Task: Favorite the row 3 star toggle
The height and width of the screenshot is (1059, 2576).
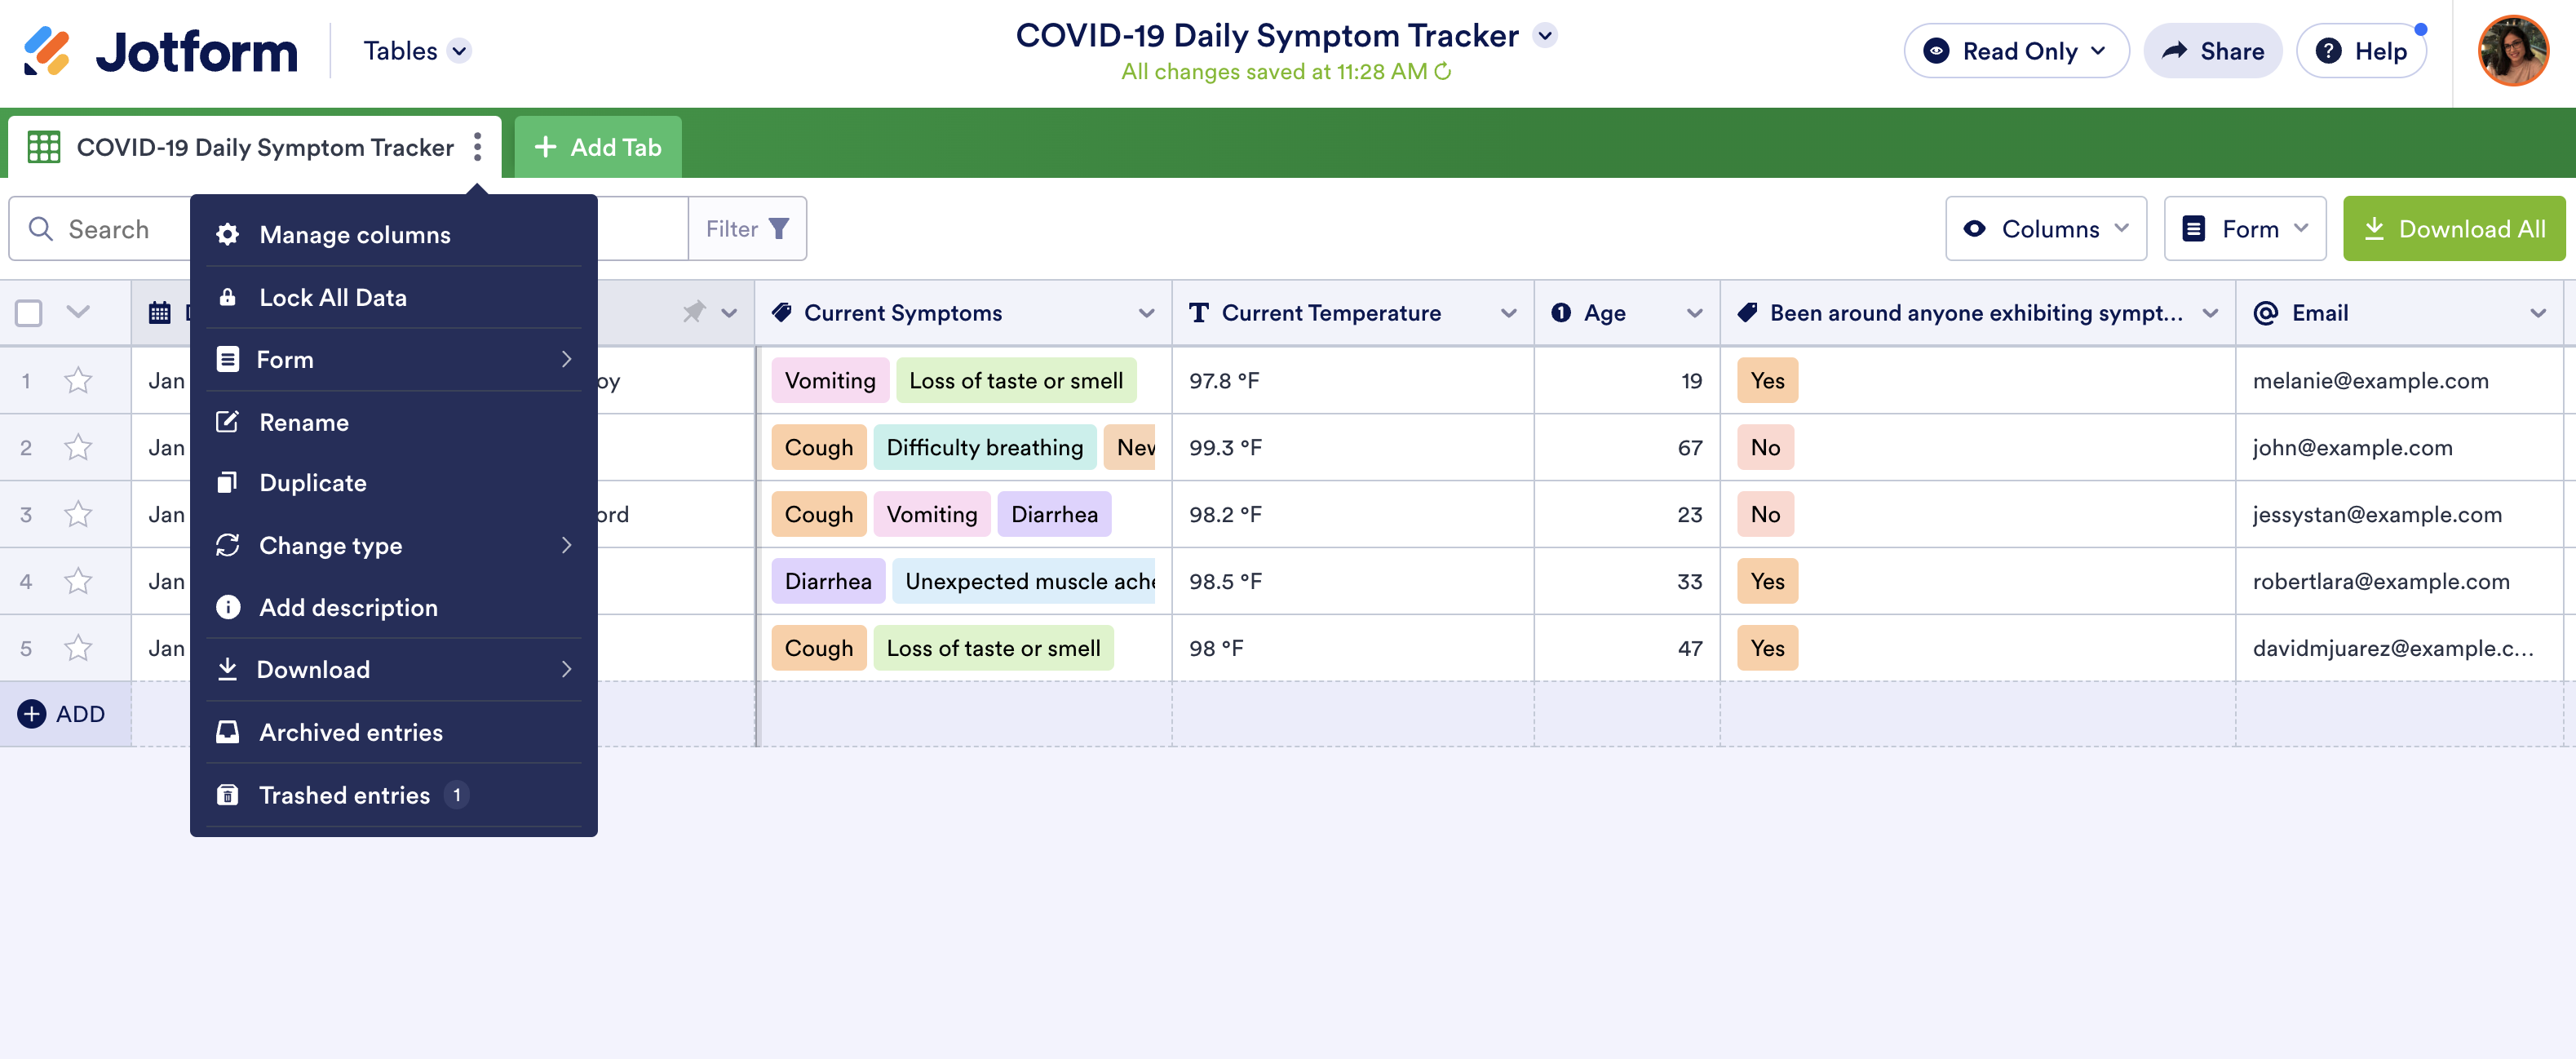Action: [x=78, y=515]
